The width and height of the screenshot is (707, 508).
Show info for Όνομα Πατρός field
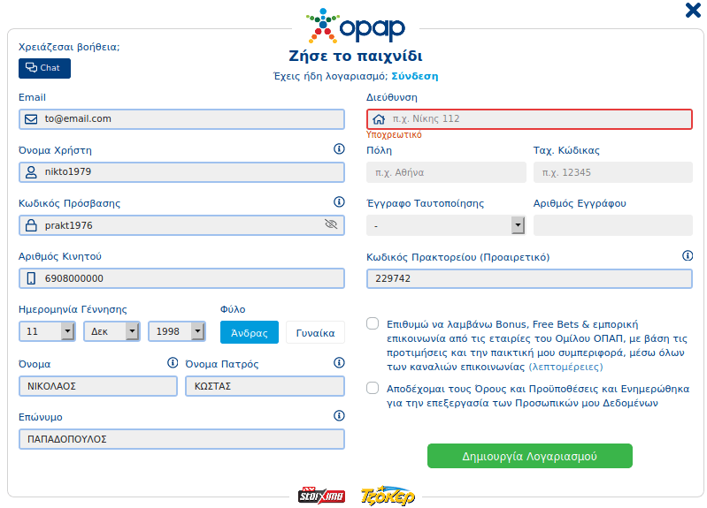(339, 362)
